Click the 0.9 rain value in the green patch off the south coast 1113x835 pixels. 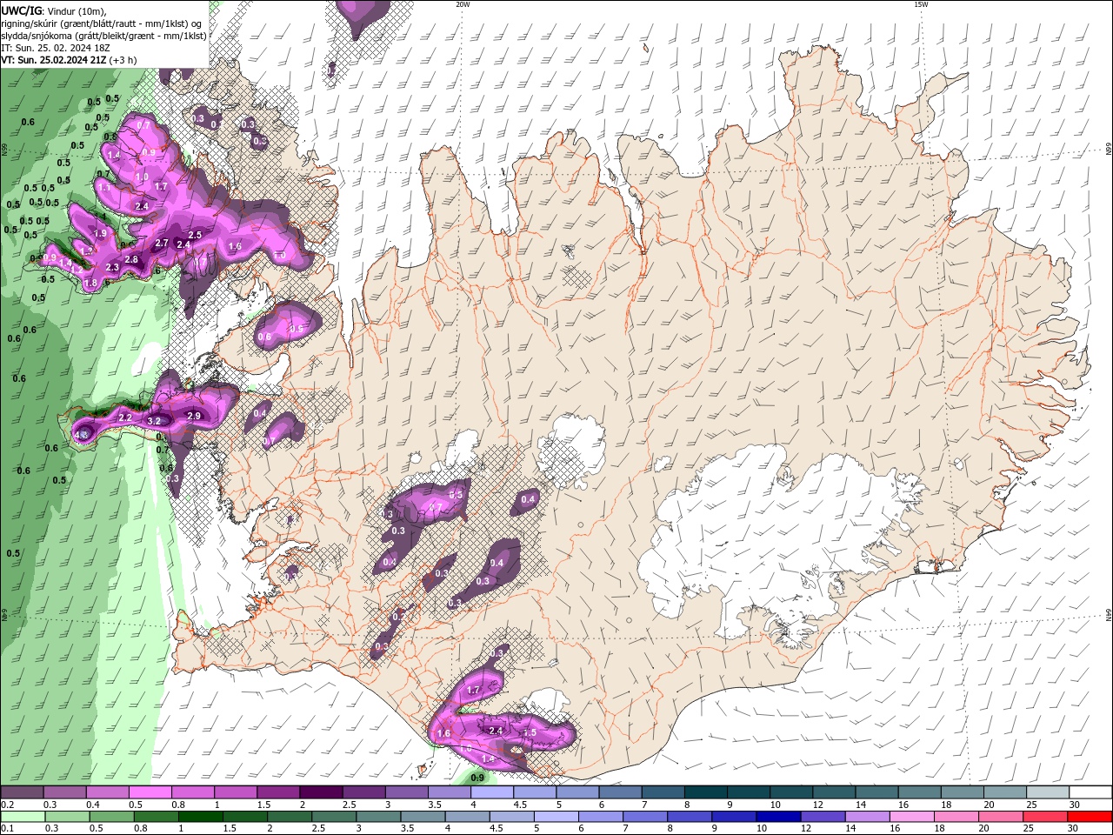click(477, 778)
